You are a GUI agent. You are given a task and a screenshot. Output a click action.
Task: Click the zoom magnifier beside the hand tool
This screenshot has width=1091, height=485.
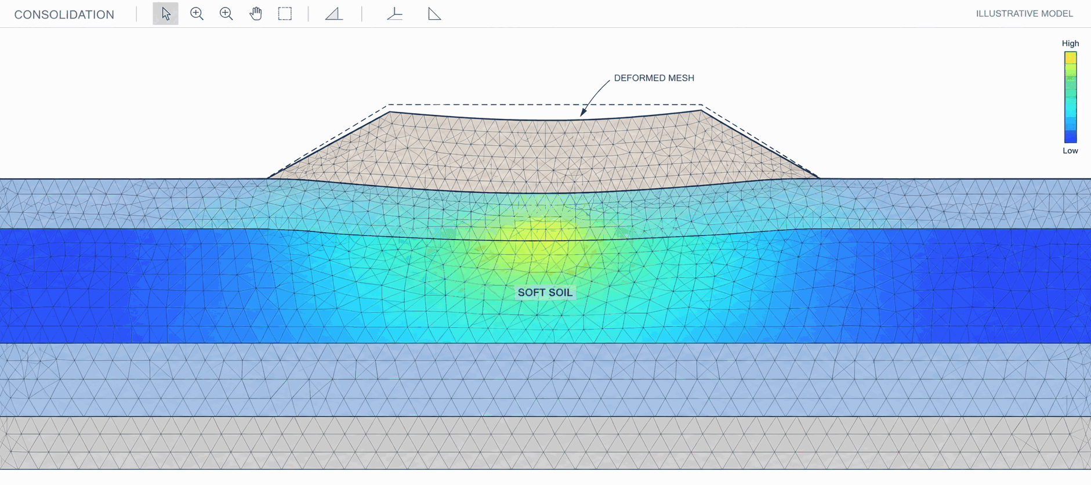[226, 14]
